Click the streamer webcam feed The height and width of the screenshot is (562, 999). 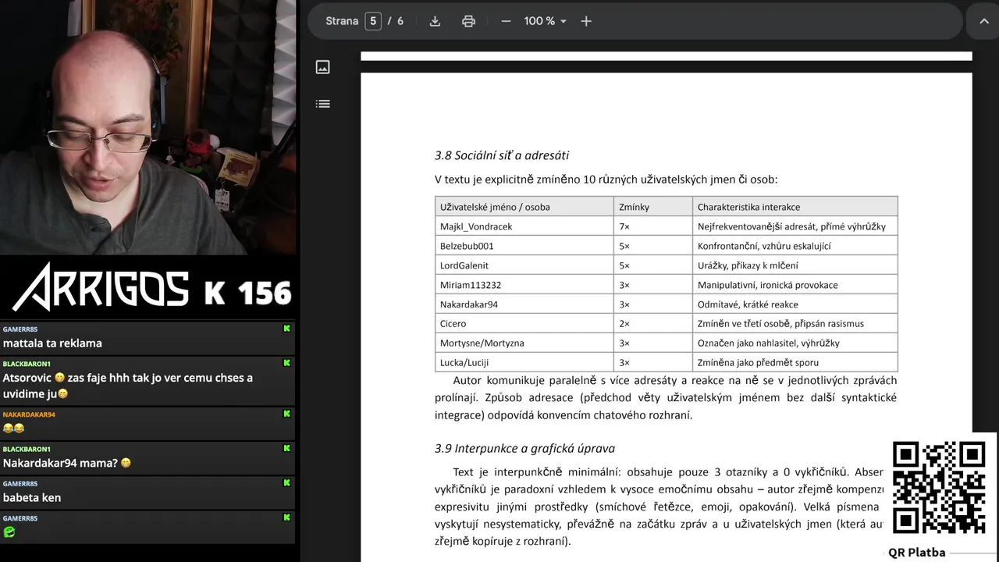(x=148, y=126)
